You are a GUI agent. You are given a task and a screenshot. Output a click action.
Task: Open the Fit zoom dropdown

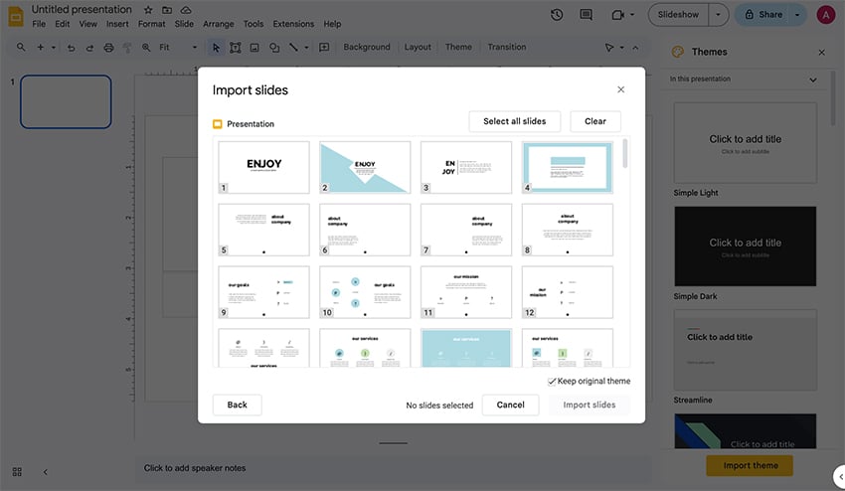pyautogui.click(x=179, y=48)
